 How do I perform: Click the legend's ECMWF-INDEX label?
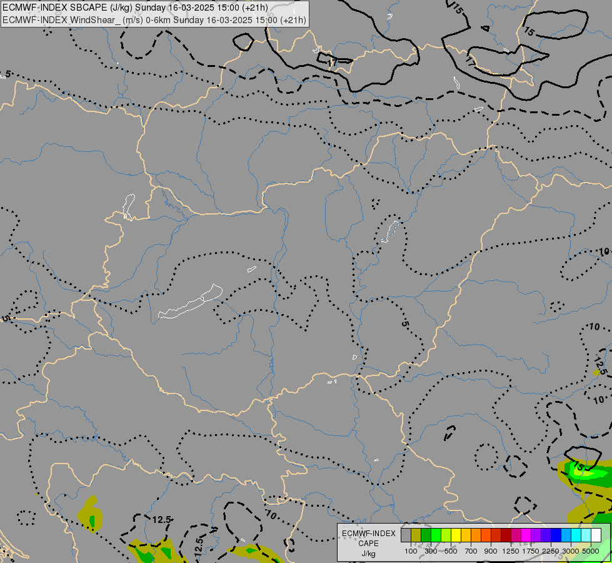(369, 534)
